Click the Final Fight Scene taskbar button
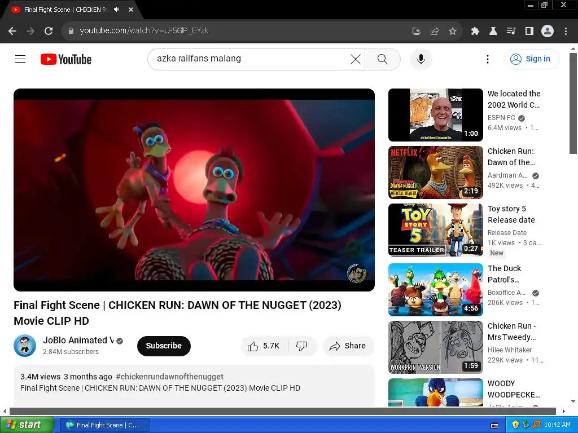 104,425
